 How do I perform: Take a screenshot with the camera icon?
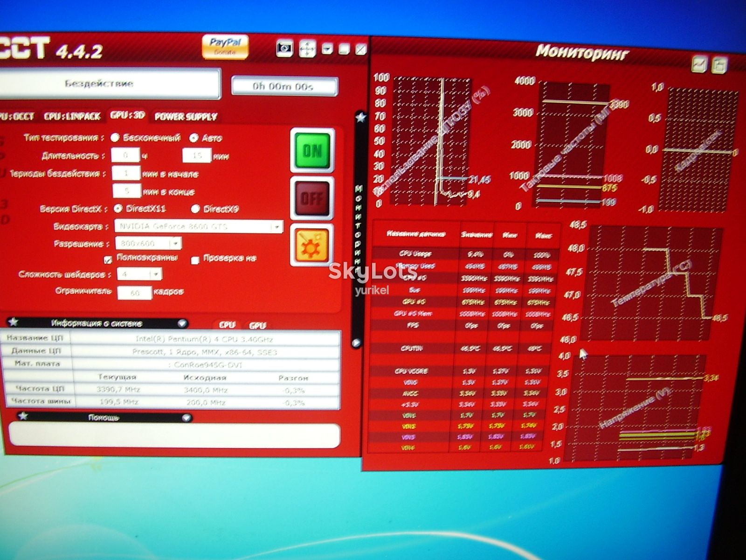tap(284, 48)
